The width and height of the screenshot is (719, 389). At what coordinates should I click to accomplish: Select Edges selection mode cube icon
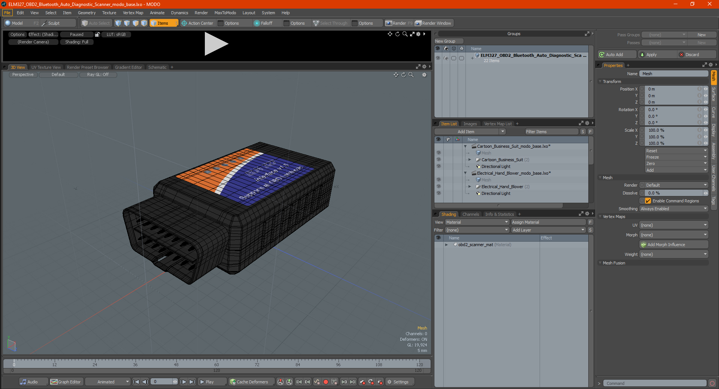(x=127, y=23)
